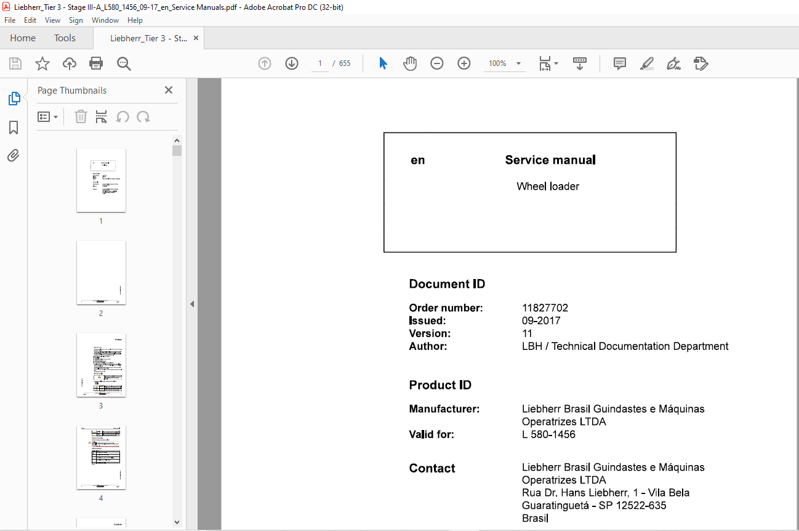Switch to the Home tab
The image size is (799, 531).
(23, 38)
